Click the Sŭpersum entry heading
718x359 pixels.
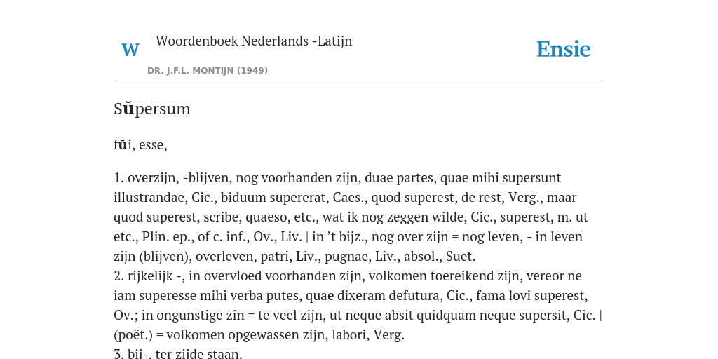pyautogui.click(x=152, y=109)
